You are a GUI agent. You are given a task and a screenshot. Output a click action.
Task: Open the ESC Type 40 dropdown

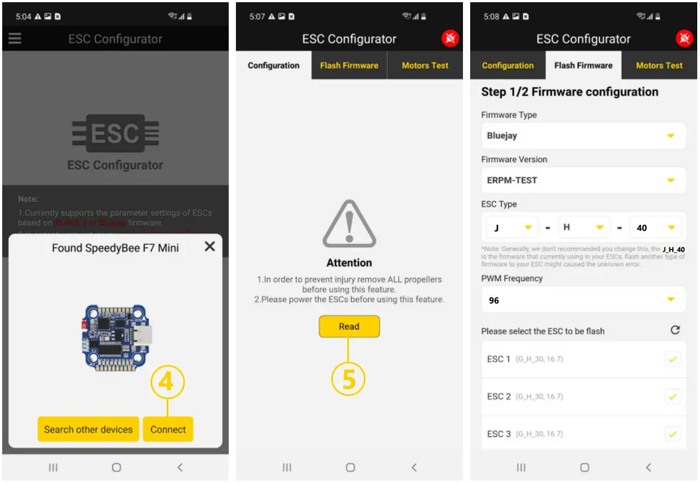tap(656, 228)
